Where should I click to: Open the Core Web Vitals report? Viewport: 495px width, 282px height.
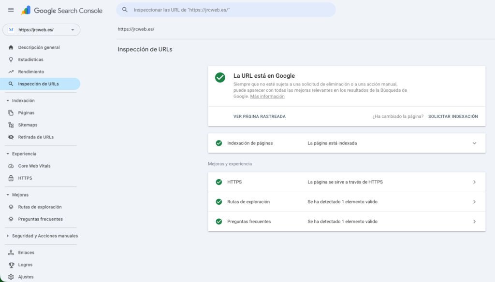37,166
